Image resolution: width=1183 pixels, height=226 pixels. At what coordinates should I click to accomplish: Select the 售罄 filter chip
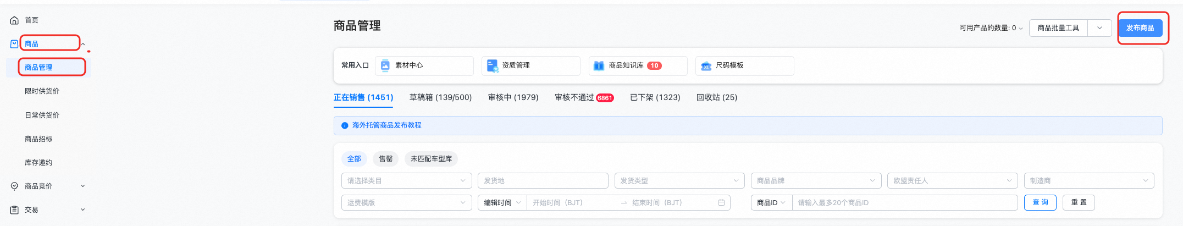tap(385, 159)
